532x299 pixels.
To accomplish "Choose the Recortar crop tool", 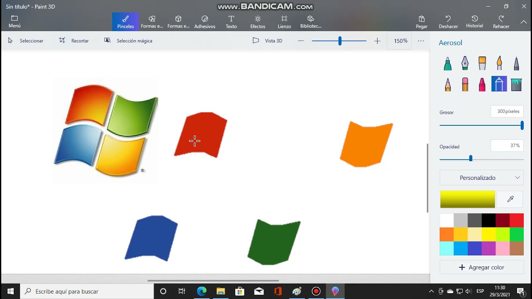I will [x=74, y=41].
